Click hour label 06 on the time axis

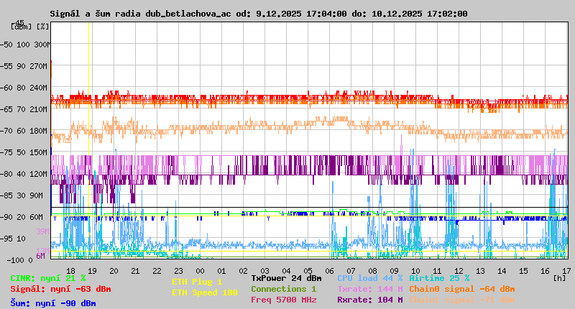[330, 271]
